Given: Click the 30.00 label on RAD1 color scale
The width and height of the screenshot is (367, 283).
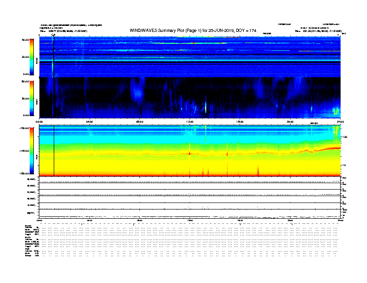Looking at the screenshot, I should pos(25,98).
